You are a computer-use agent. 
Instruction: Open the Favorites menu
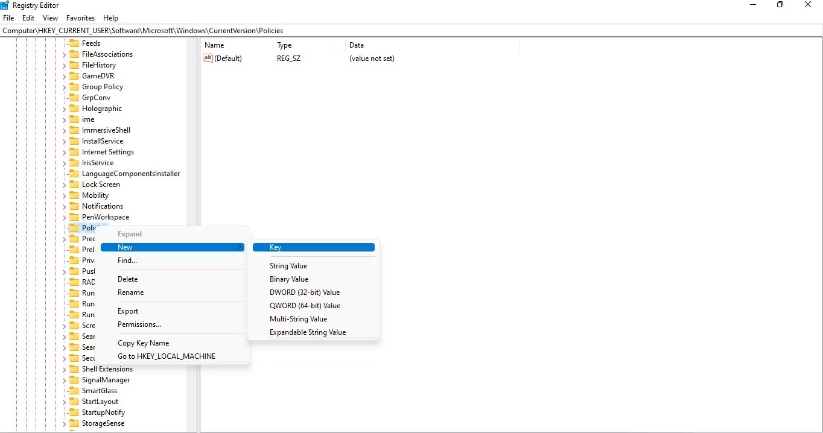coord(80,18)
